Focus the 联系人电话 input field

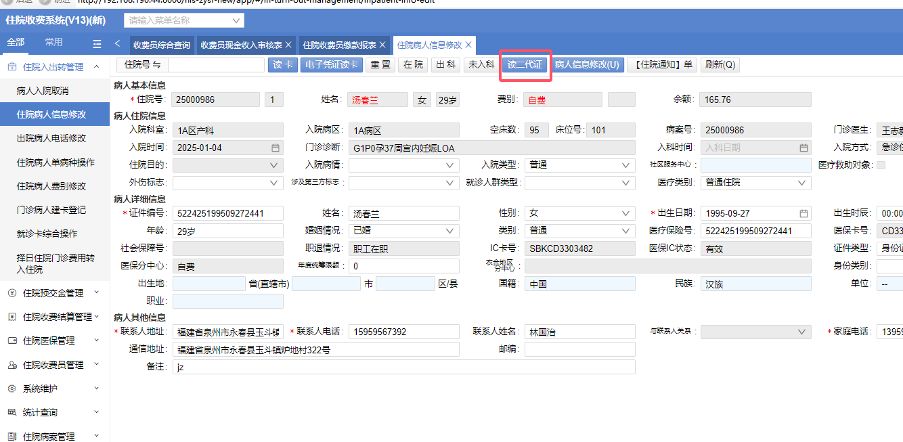pyautogui.click(x=404, y=332)
